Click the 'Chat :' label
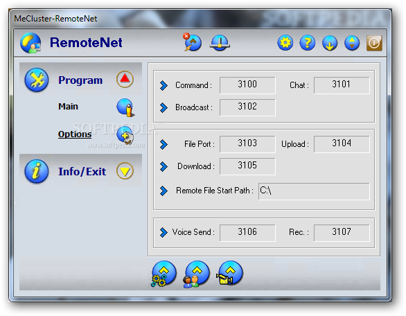 (x=299, y=85)
